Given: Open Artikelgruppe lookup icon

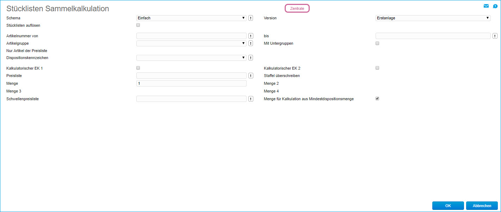Looking at the screenshot, I should [251, 43].
